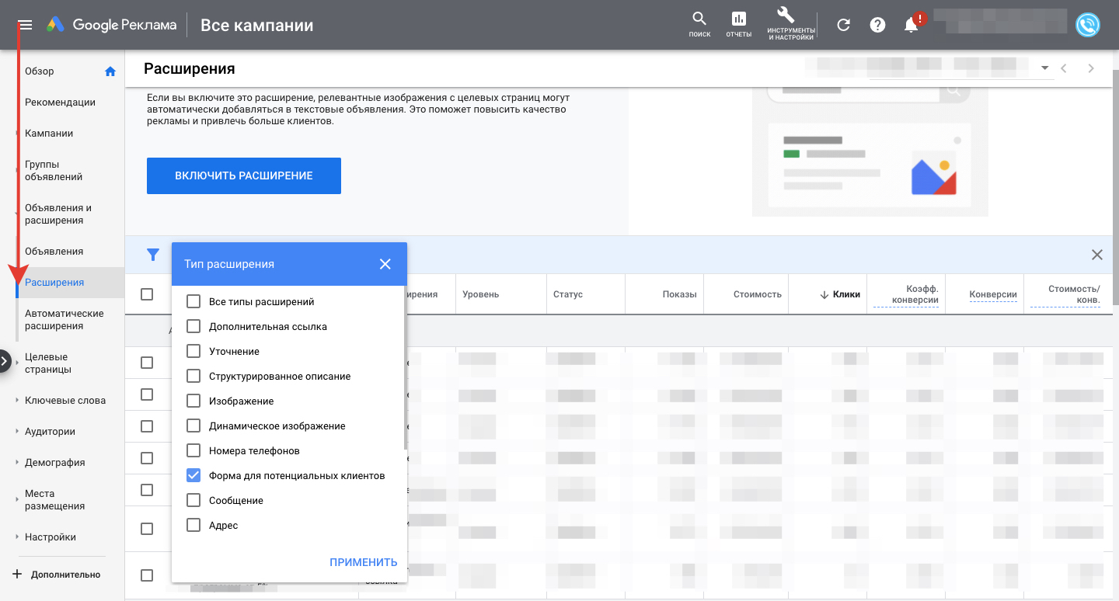The height and width of the screenshot is (601, 1119).
Task: Open the Отчеты reports icon
Action: [739, 25]
